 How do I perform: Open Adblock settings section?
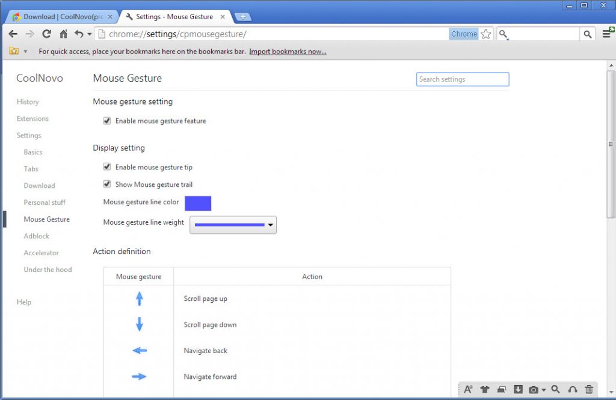[x=37, y=236]
